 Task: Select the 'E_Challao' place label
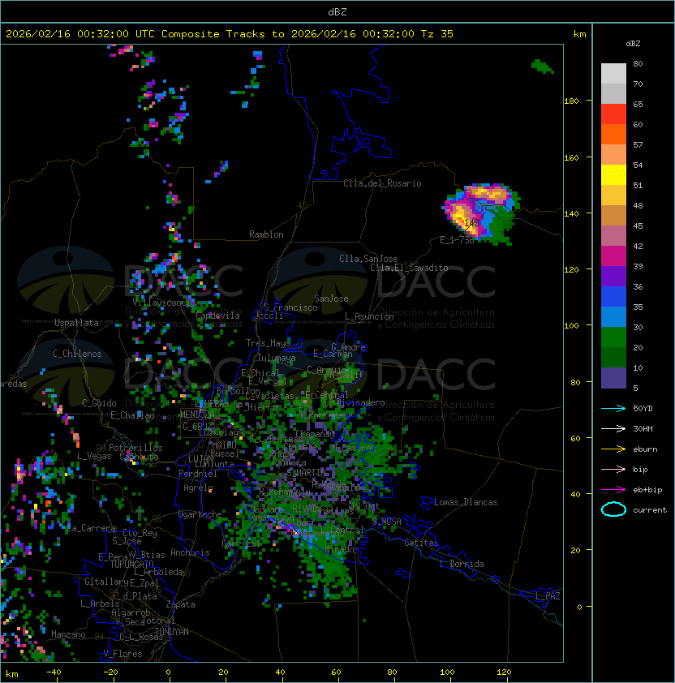pyautogui.click(x=132, y=415)
